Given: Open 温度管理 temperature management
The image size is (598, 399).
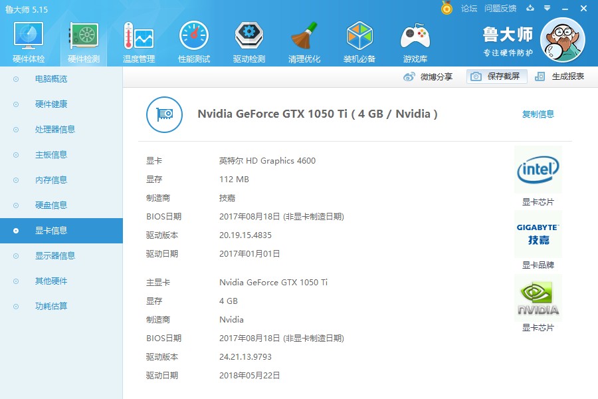Looking at the screenshot, I should tap(138, 40).
